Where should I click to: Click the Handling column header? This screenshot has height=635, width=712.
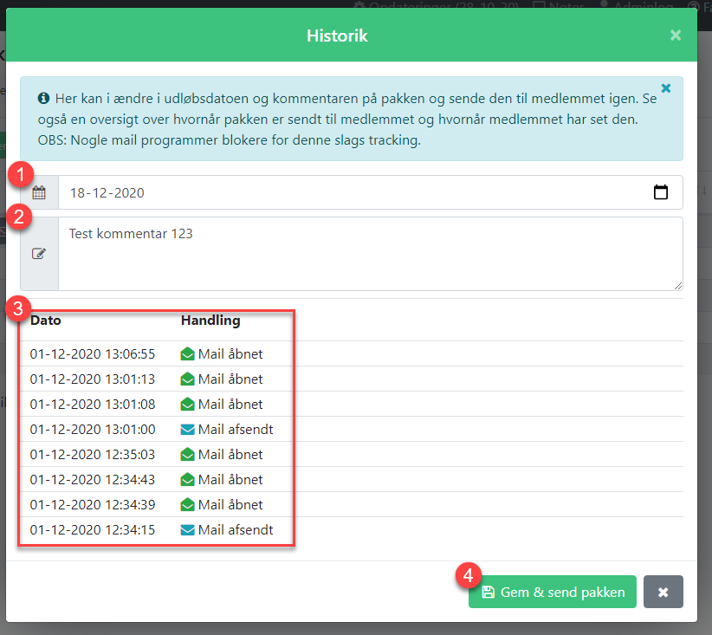pos(210,321)
